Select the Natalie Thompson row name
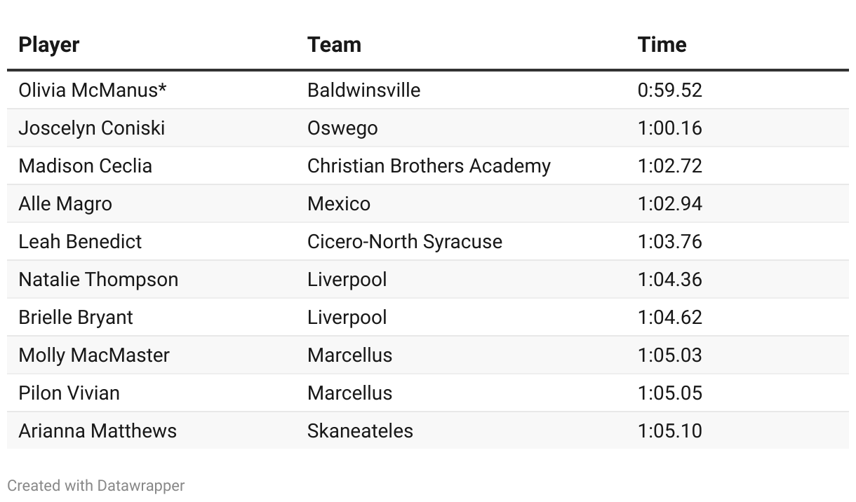 (x=98, y=280)
